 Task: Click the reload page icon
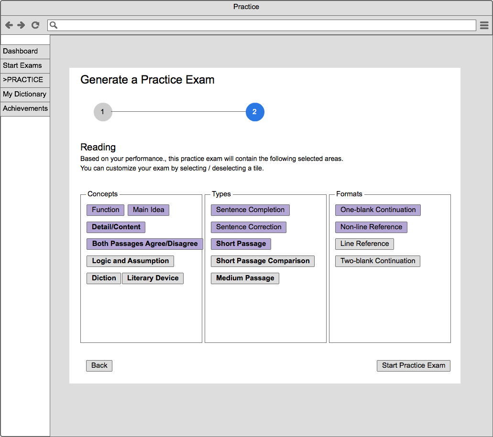coord(35,25)
